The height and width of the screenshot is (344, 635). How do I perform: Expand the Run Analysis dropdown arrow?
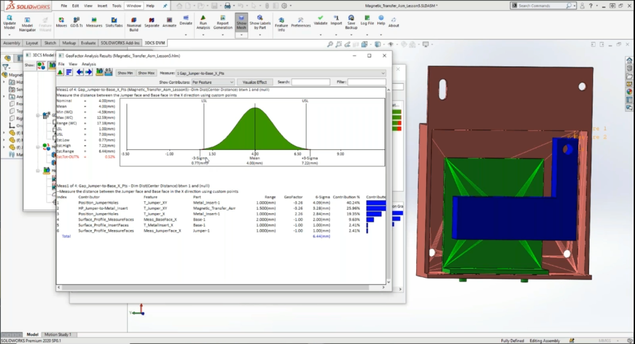203,34
